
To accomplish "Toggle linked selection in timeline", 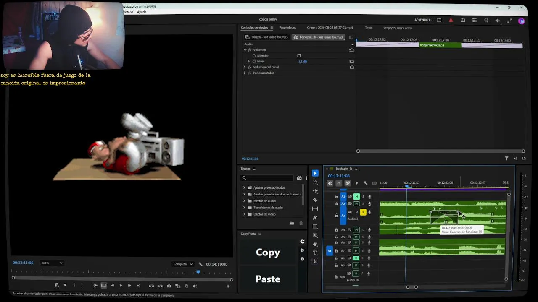I will pyautogui.click(x=348, y=183).
